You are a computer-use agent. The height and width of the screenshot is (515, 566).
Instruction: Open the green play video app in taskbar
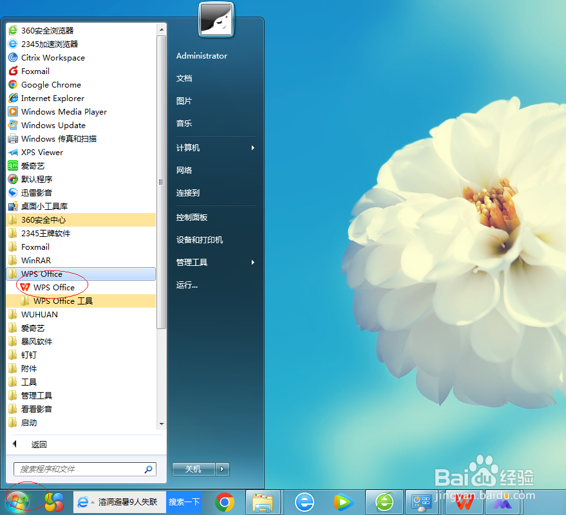click(344, 502)
